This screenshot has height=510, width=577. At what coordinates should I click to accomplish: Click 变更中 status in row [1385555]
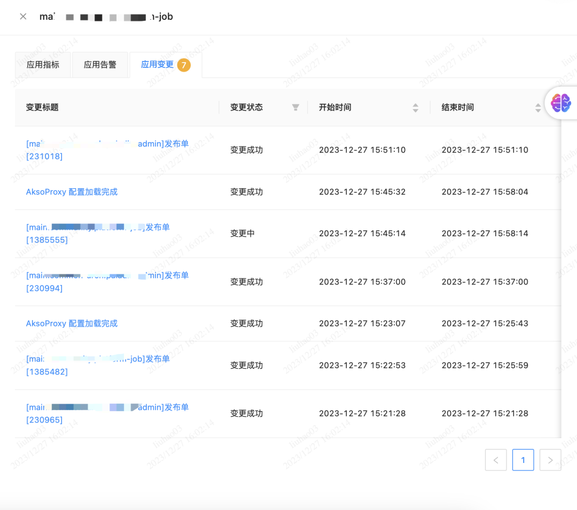point(243,234)
